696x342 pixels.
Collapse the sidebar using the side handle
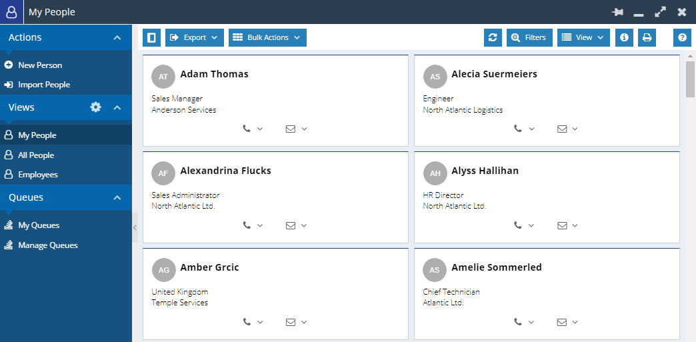pyautogui.click(x=135, y=227)
